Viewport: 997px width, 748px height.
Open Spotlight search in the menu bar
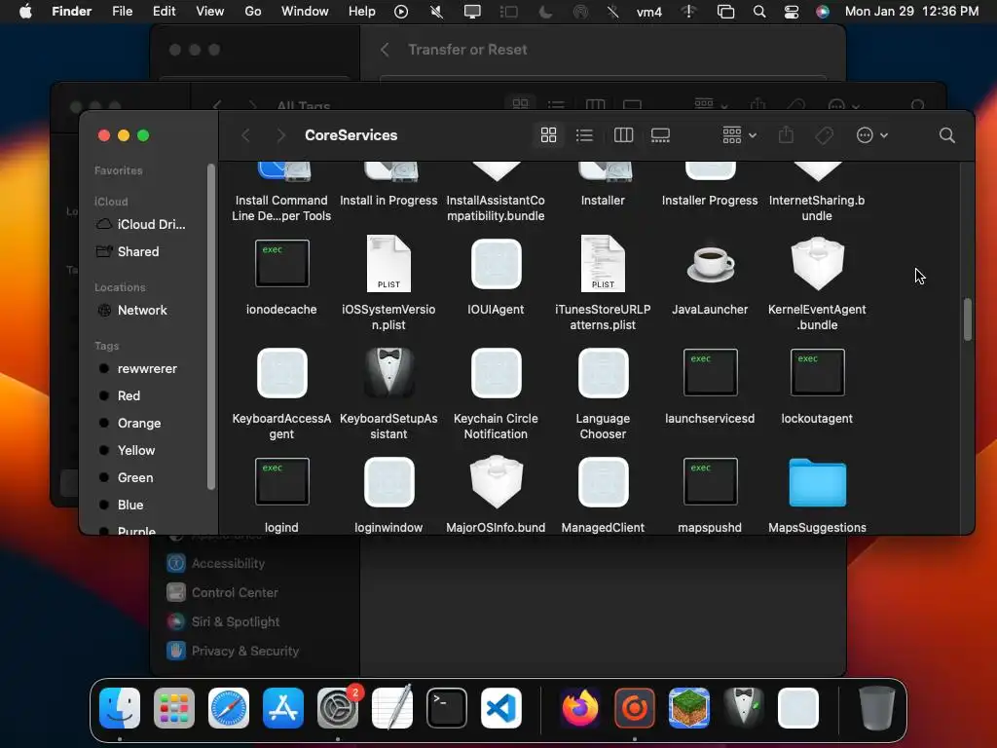click(x=759, y=12)
